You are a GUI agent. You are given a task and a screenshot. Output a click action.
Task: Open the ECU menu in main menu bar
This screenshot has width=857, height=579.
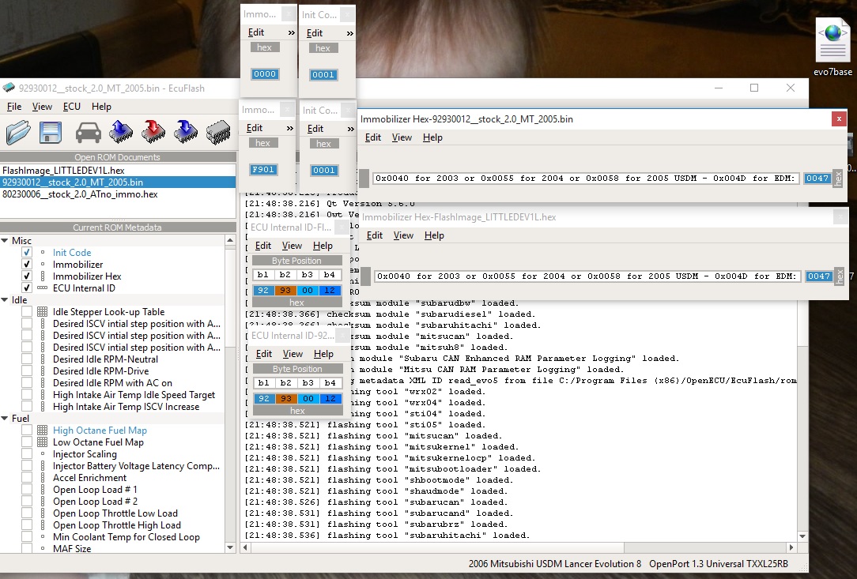[x=72, y=107]
